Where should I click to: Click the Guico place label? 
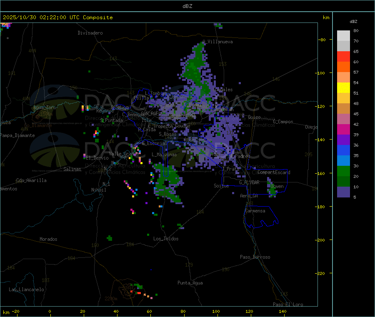pos(254,117)
